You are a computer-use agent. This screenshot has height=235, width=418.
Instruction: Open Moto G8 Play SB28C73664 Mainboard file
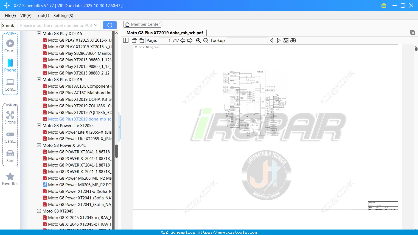tap(77, 53)
